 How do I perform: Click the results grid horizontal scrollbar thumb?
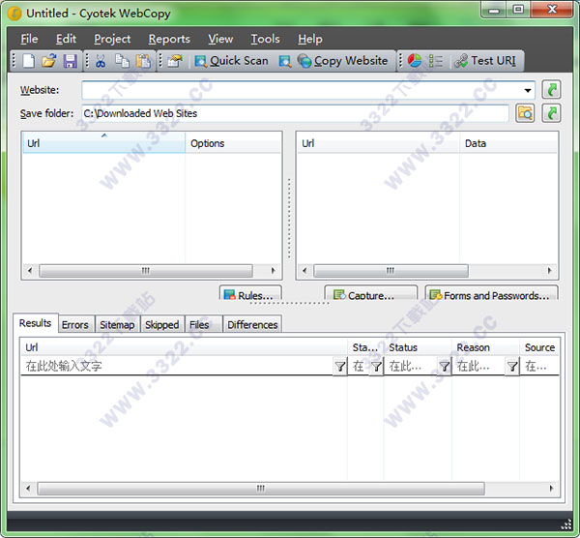(x=261, y=488)
